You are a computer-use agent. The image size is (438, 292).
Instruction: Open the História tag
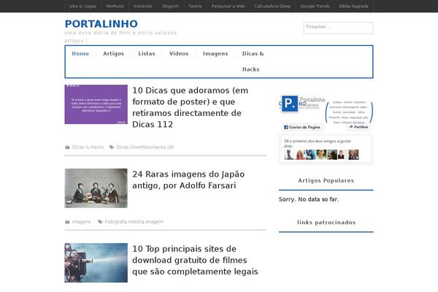[x=137, y=222]
